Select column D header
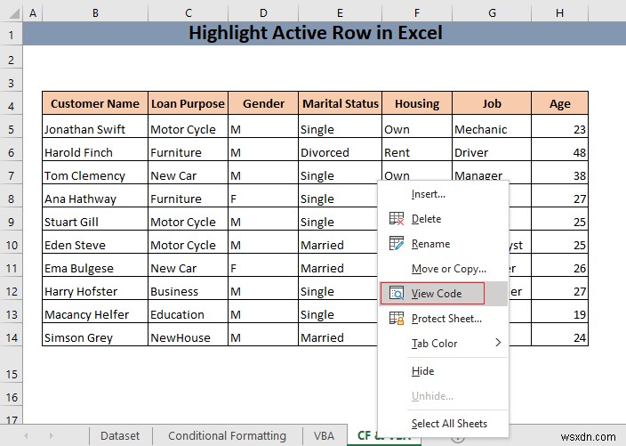 pyautogui.click(x=263, y=13)
